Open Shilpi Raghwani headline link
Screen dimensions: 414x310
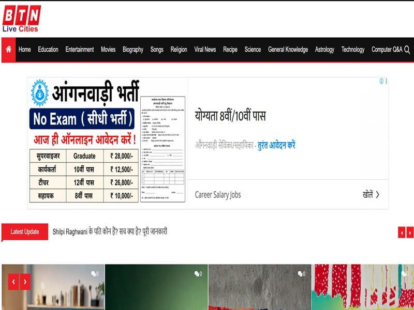tap(110, 231)
